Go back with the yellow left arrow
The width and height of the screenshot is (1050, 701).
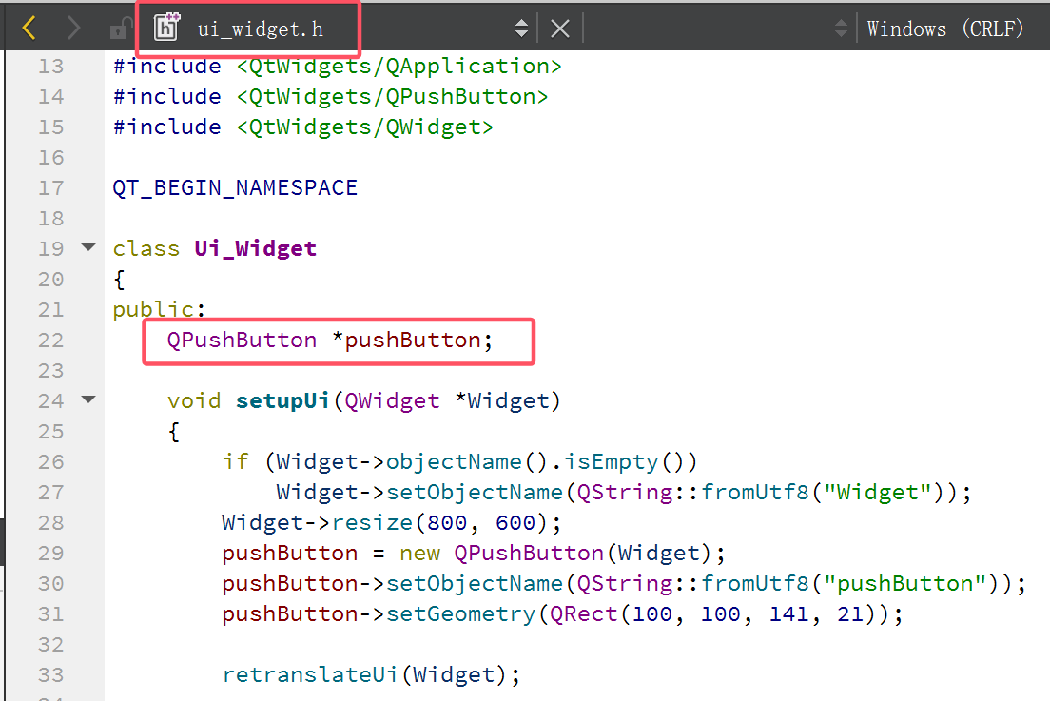(29, 29)
